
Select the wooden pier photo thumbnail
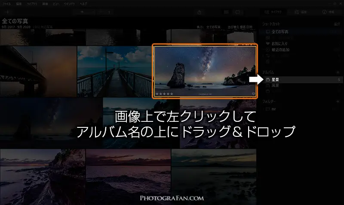coord(114,71)
